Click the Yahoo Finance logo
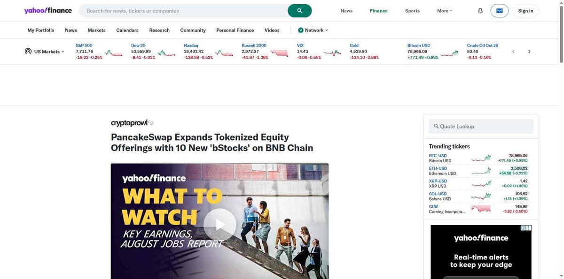Screen dimensions: 564x279 pyautogui.click(x=48, y=10)
